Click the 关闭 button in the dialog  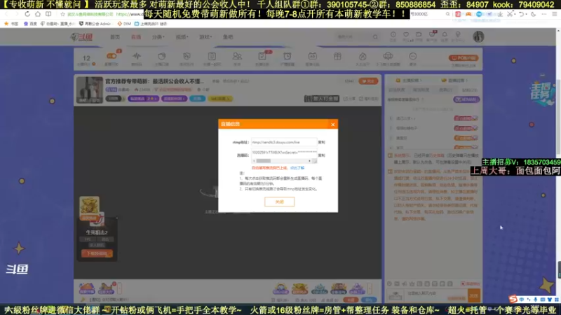(279, 202)
